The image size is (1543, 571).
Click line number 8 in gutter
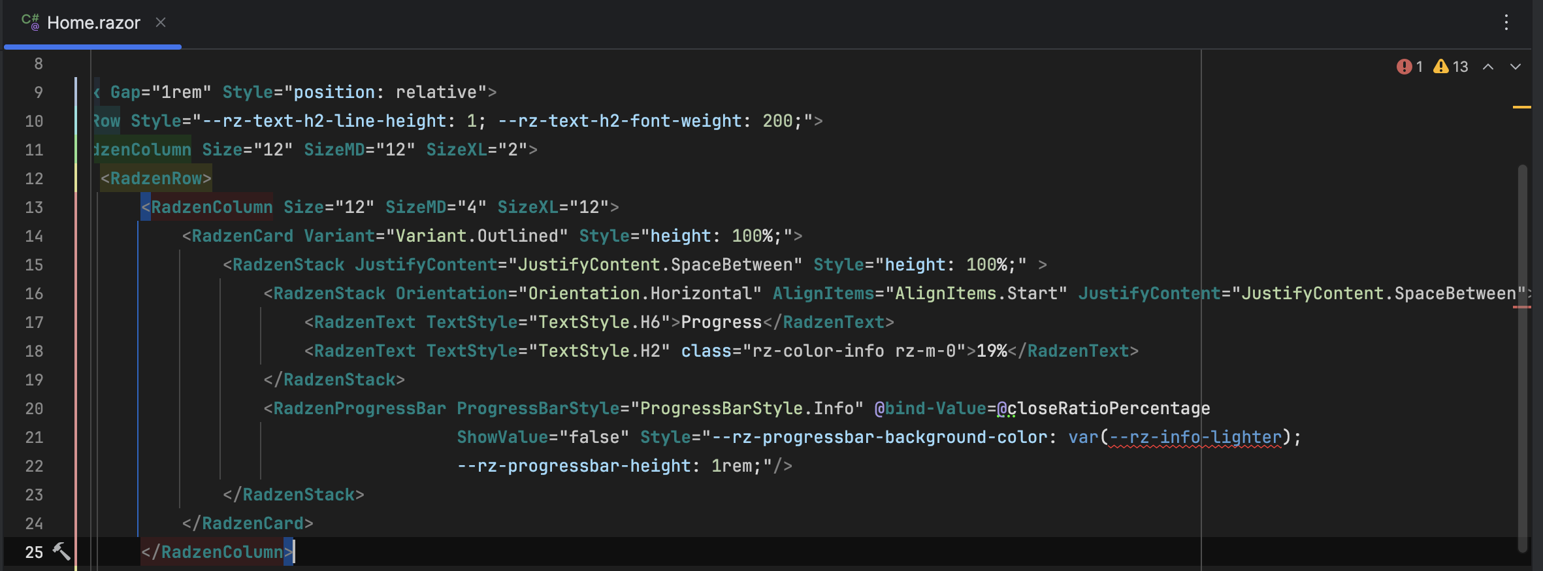coord(39,63)
